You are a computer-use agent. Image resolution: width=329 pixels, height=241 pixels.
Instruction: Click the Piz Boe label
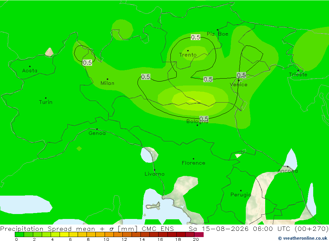point(217,34)
